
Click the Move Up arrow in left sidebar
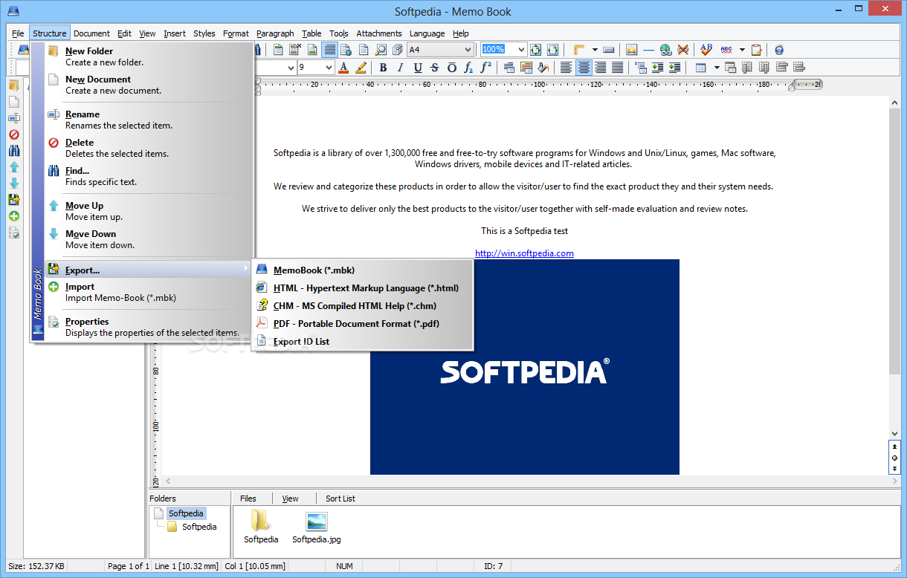pos(13,167)
